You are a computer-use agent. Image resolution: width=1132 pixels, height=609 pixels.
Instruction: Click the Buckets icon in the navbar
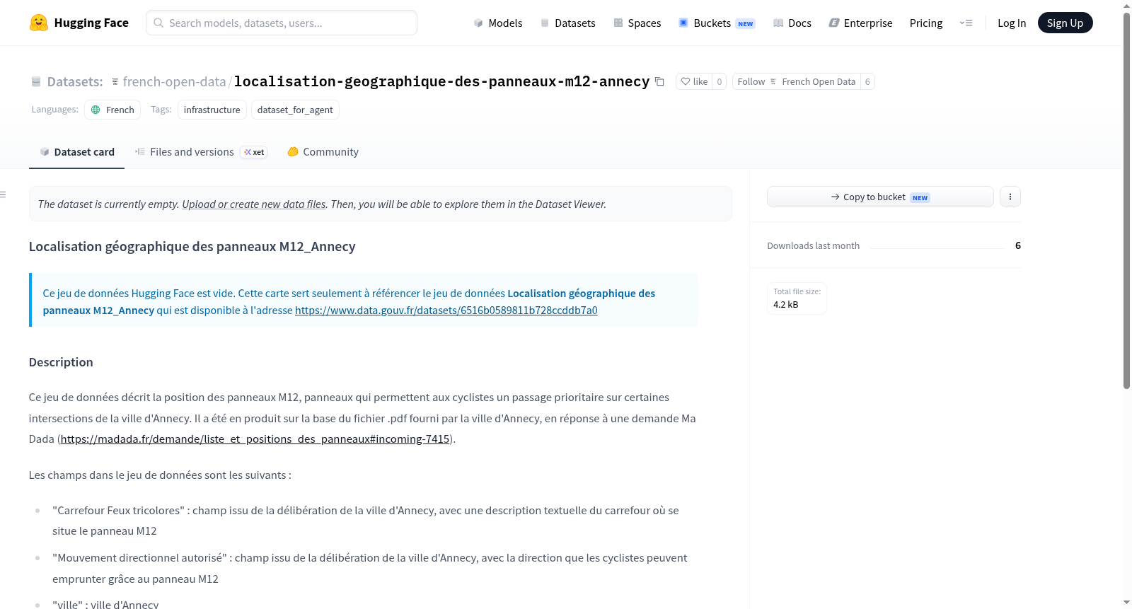(x=683, y=23)
